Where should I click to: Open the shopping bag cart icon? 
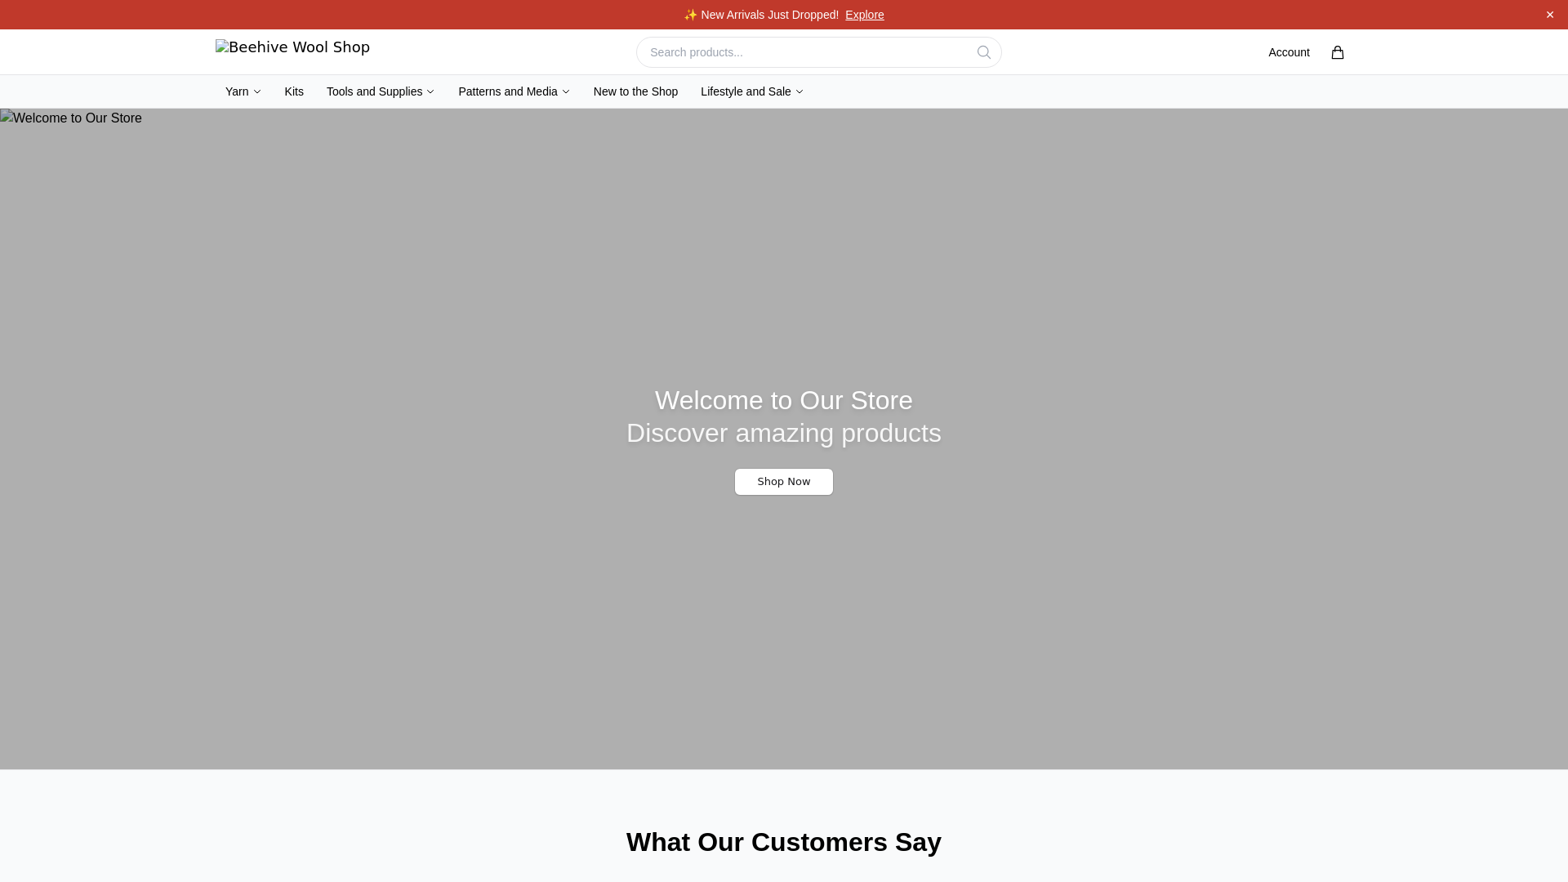[x=1337, y=52]
